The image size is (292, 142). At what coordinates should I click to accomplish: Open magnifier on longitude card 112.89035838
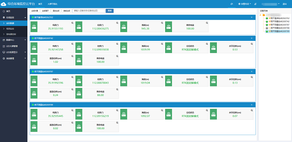pos(117,44)
